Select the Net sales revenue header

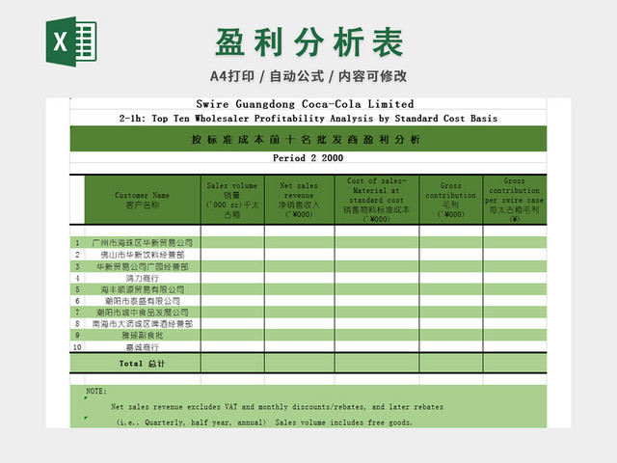300,200
